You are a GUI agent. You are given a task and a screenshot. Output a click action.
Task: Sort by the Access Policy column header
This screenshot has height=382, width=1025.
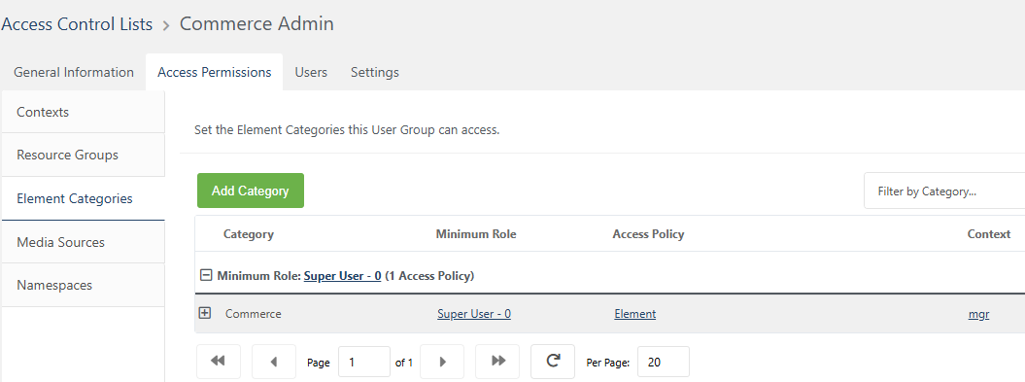click(x=648, y=234)
